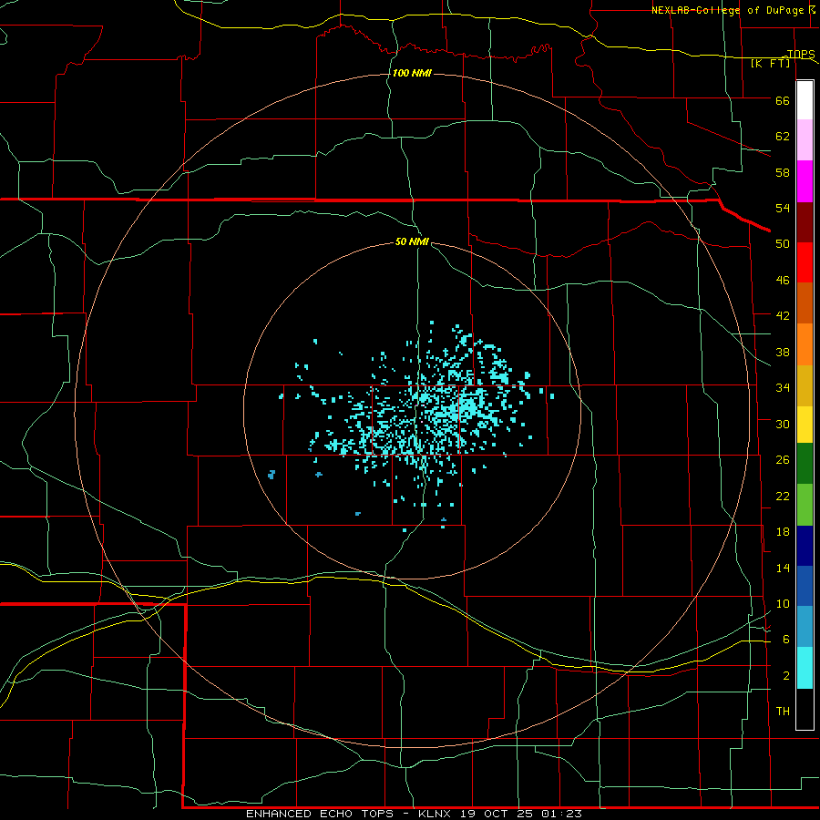
Task: Click the "66" legend value
Action: click(783, 100)
